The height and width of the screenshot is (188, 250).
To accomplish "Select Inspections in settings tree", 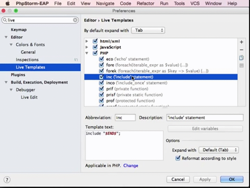I will (27, 60).
